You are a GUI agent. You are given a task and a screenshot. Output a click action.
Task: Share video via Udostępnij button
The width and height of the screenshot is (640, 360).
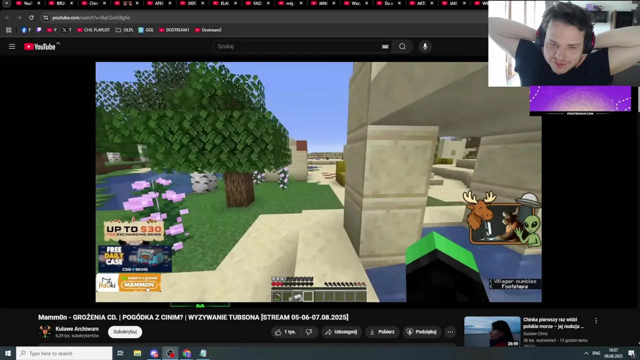click(x=341, y=332)
